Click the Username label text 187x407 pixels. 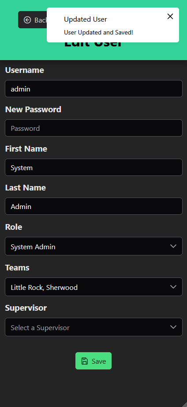(25, 70)
